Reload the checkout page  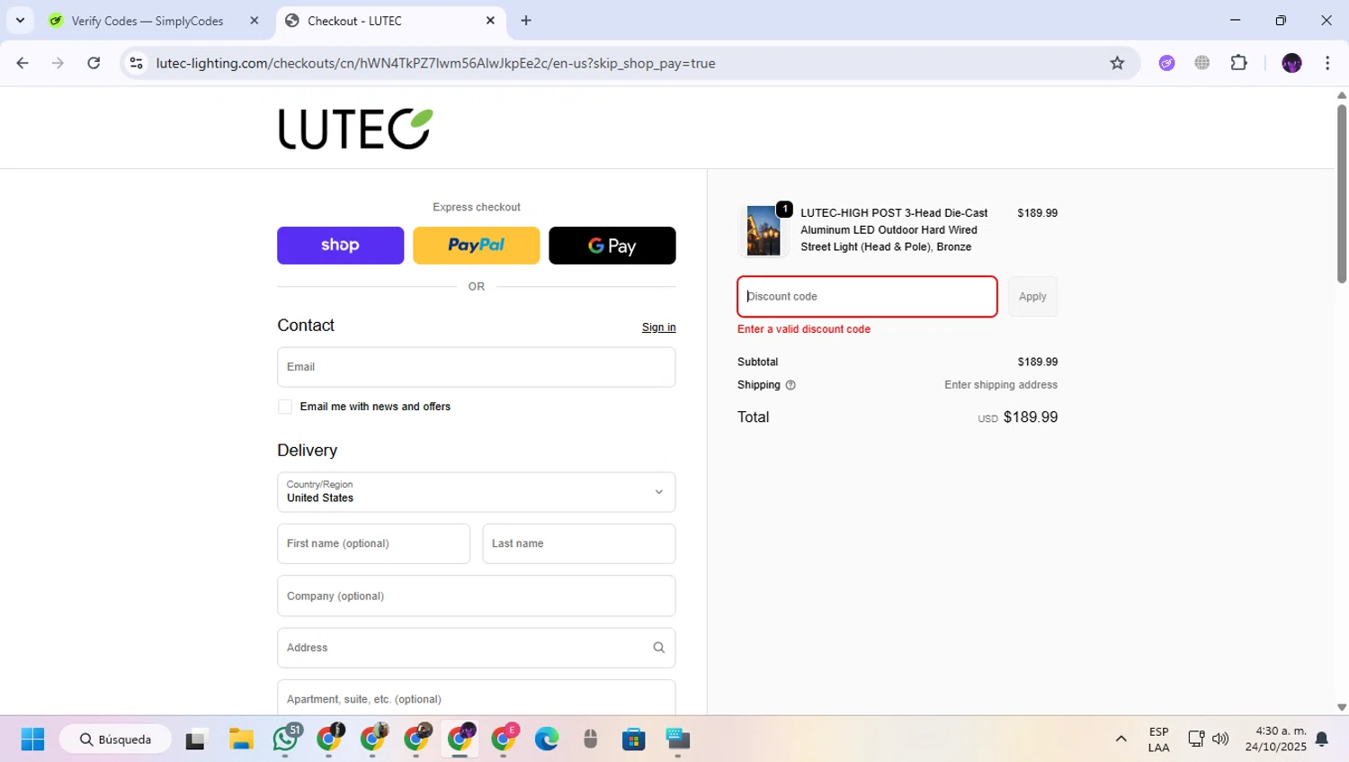[94, 63]
